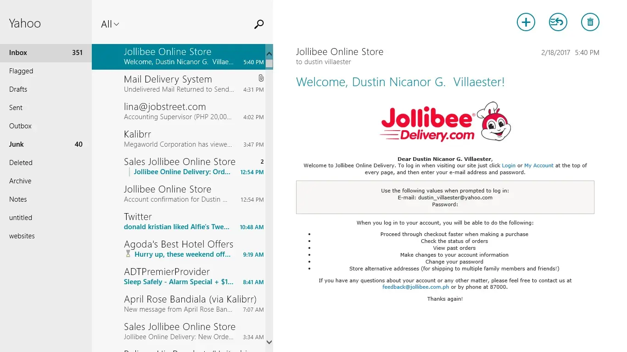This screenshot has width=627, height=352.
Task: Open the Twitter email about Alfie's Tweet
Action: point(178,221)
